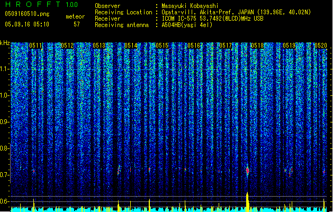The image size is (333, 212).
Task: Click the 0511 time marker
Action: tap(35, 46)
